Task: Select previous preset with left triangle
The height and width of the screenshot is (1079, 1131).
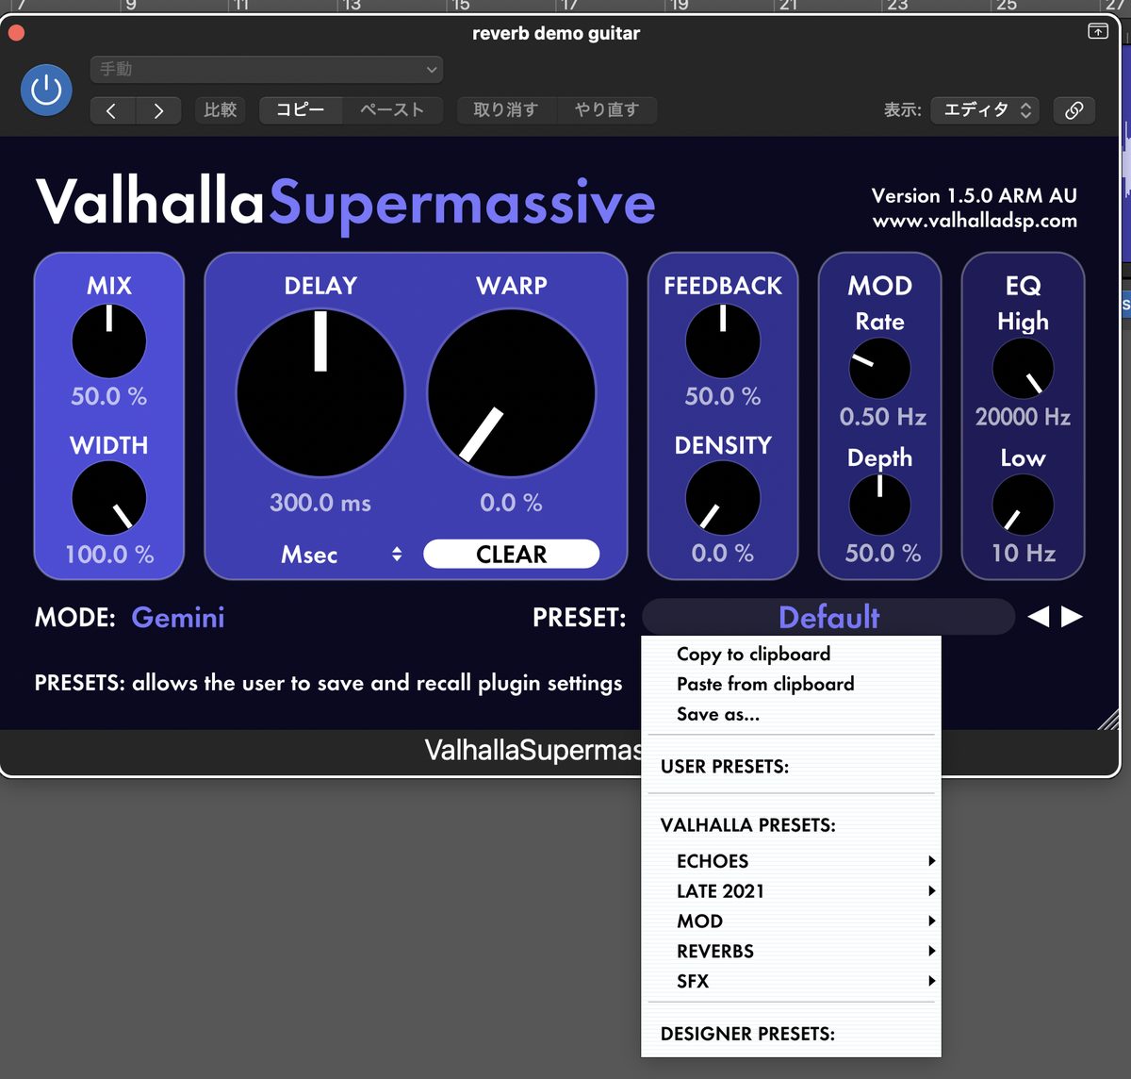Action: click(1039, 617)
